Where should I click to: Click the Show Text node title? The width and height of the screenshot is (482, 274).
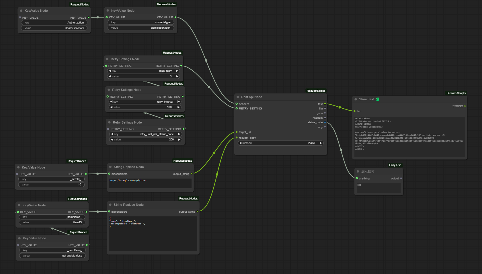[366, 99]
